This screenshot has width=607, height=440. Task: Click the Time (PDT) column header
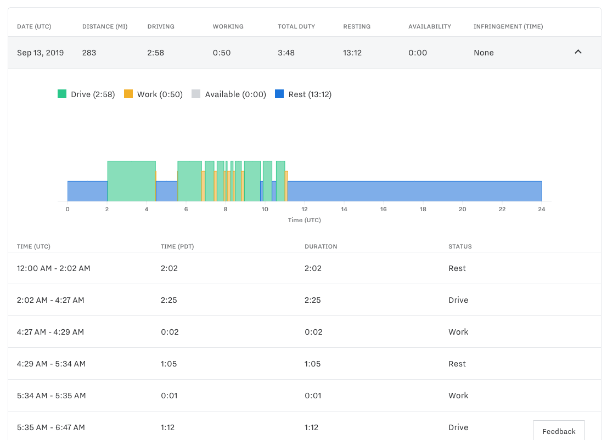click(x=177, y=246)
